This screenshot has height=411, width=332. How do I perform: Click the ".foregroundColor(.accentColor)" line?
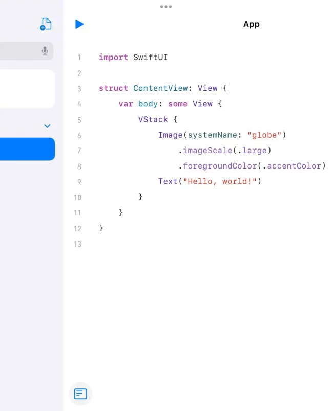click(252, 165)
